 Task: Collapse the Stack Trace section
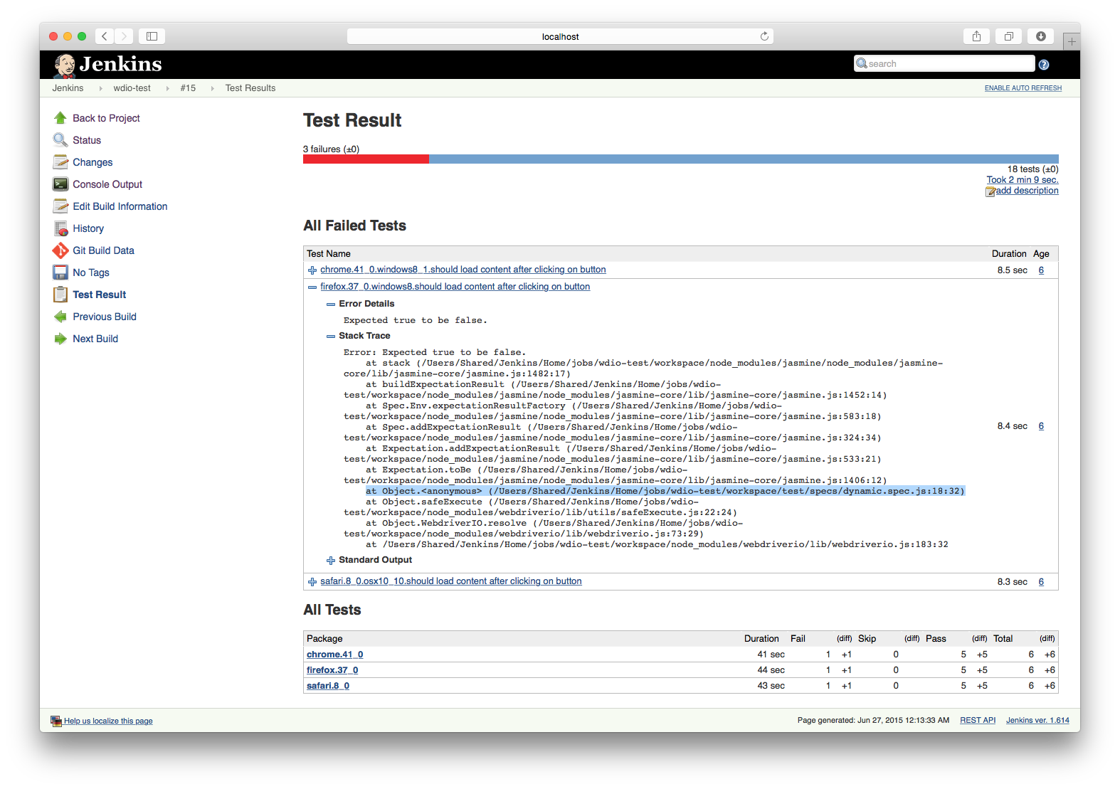click(330, 337)
